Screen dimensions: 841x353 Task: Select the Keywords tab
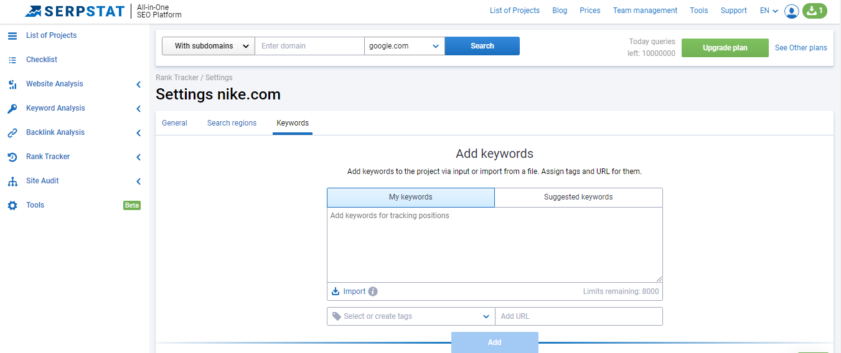293,123
